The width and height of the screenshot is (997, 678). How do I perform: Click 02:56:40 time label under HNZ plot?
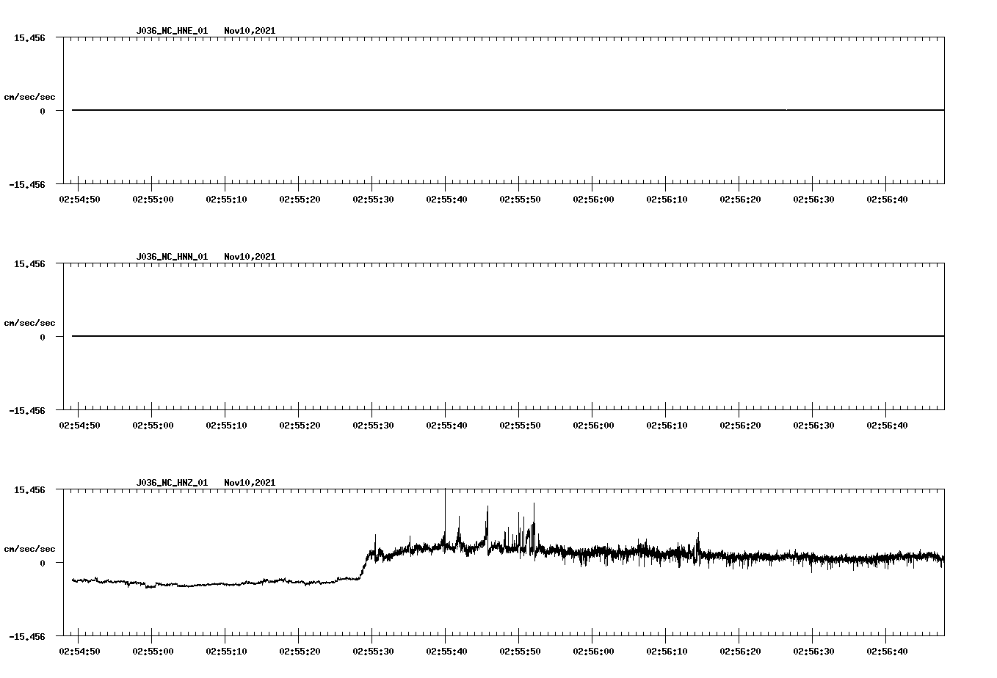887,652
